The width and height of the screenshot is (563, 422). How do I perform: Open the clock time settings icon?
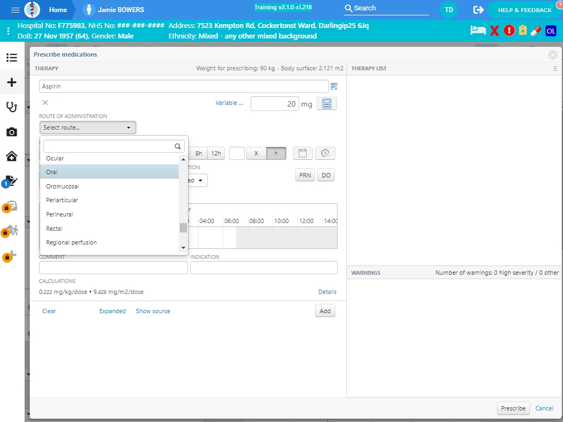pos(325,153)
